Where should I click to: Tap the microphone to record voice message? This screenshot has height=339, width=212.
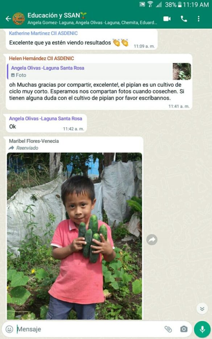click(202, 329)
